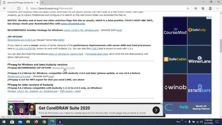Image resolution: width=222 pixels, height=125 pixels.
Task: Open v3.100 in a ZIP file link
Action: pyautogui.click(x=25, y=49)
